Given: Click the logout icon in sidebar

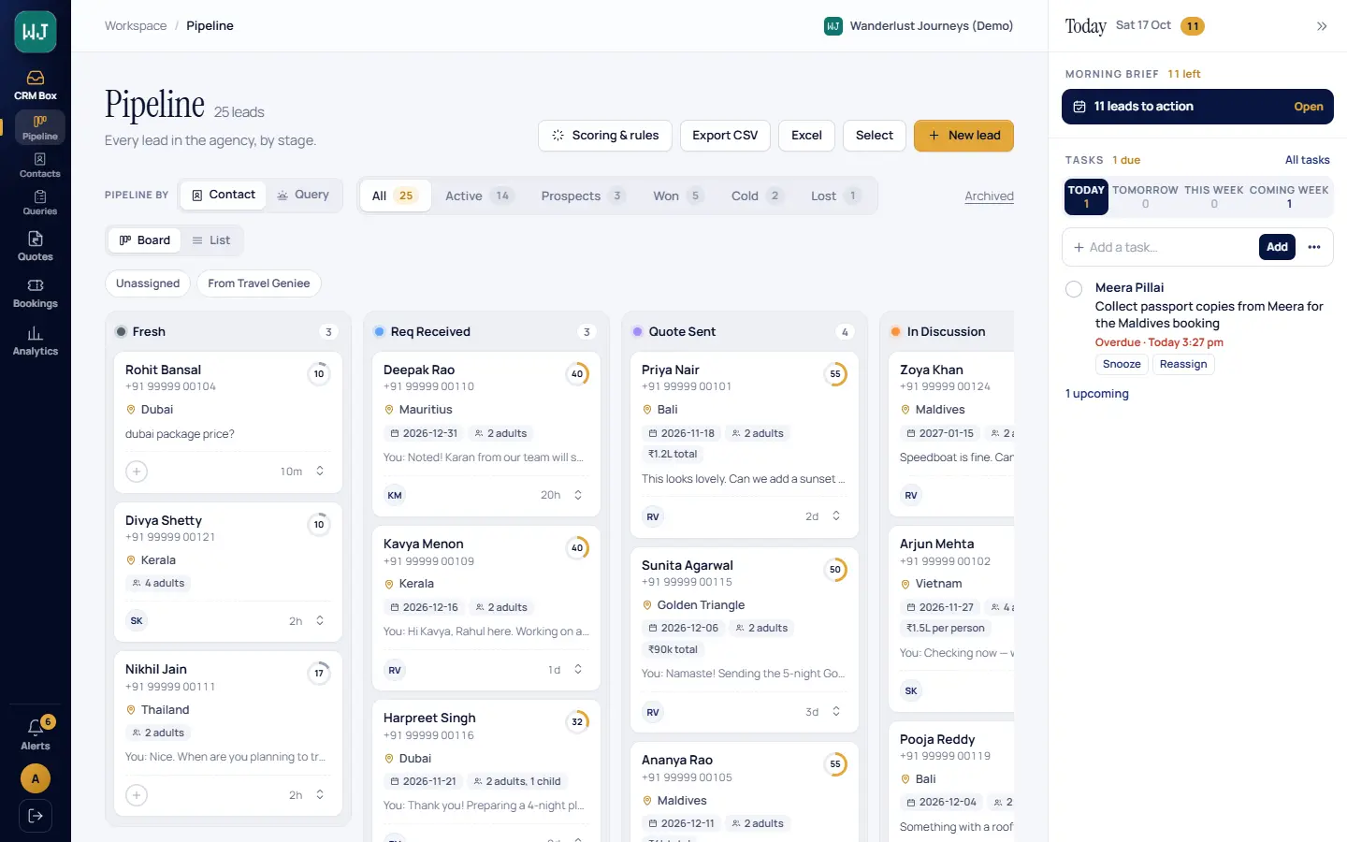Looking at the screenshot, I should (36, 816).
